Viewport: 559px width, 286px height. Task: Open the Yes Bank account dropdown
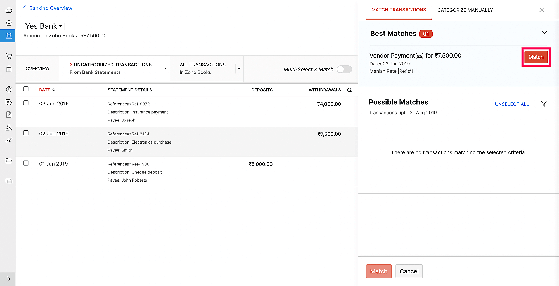pos(60,26)
